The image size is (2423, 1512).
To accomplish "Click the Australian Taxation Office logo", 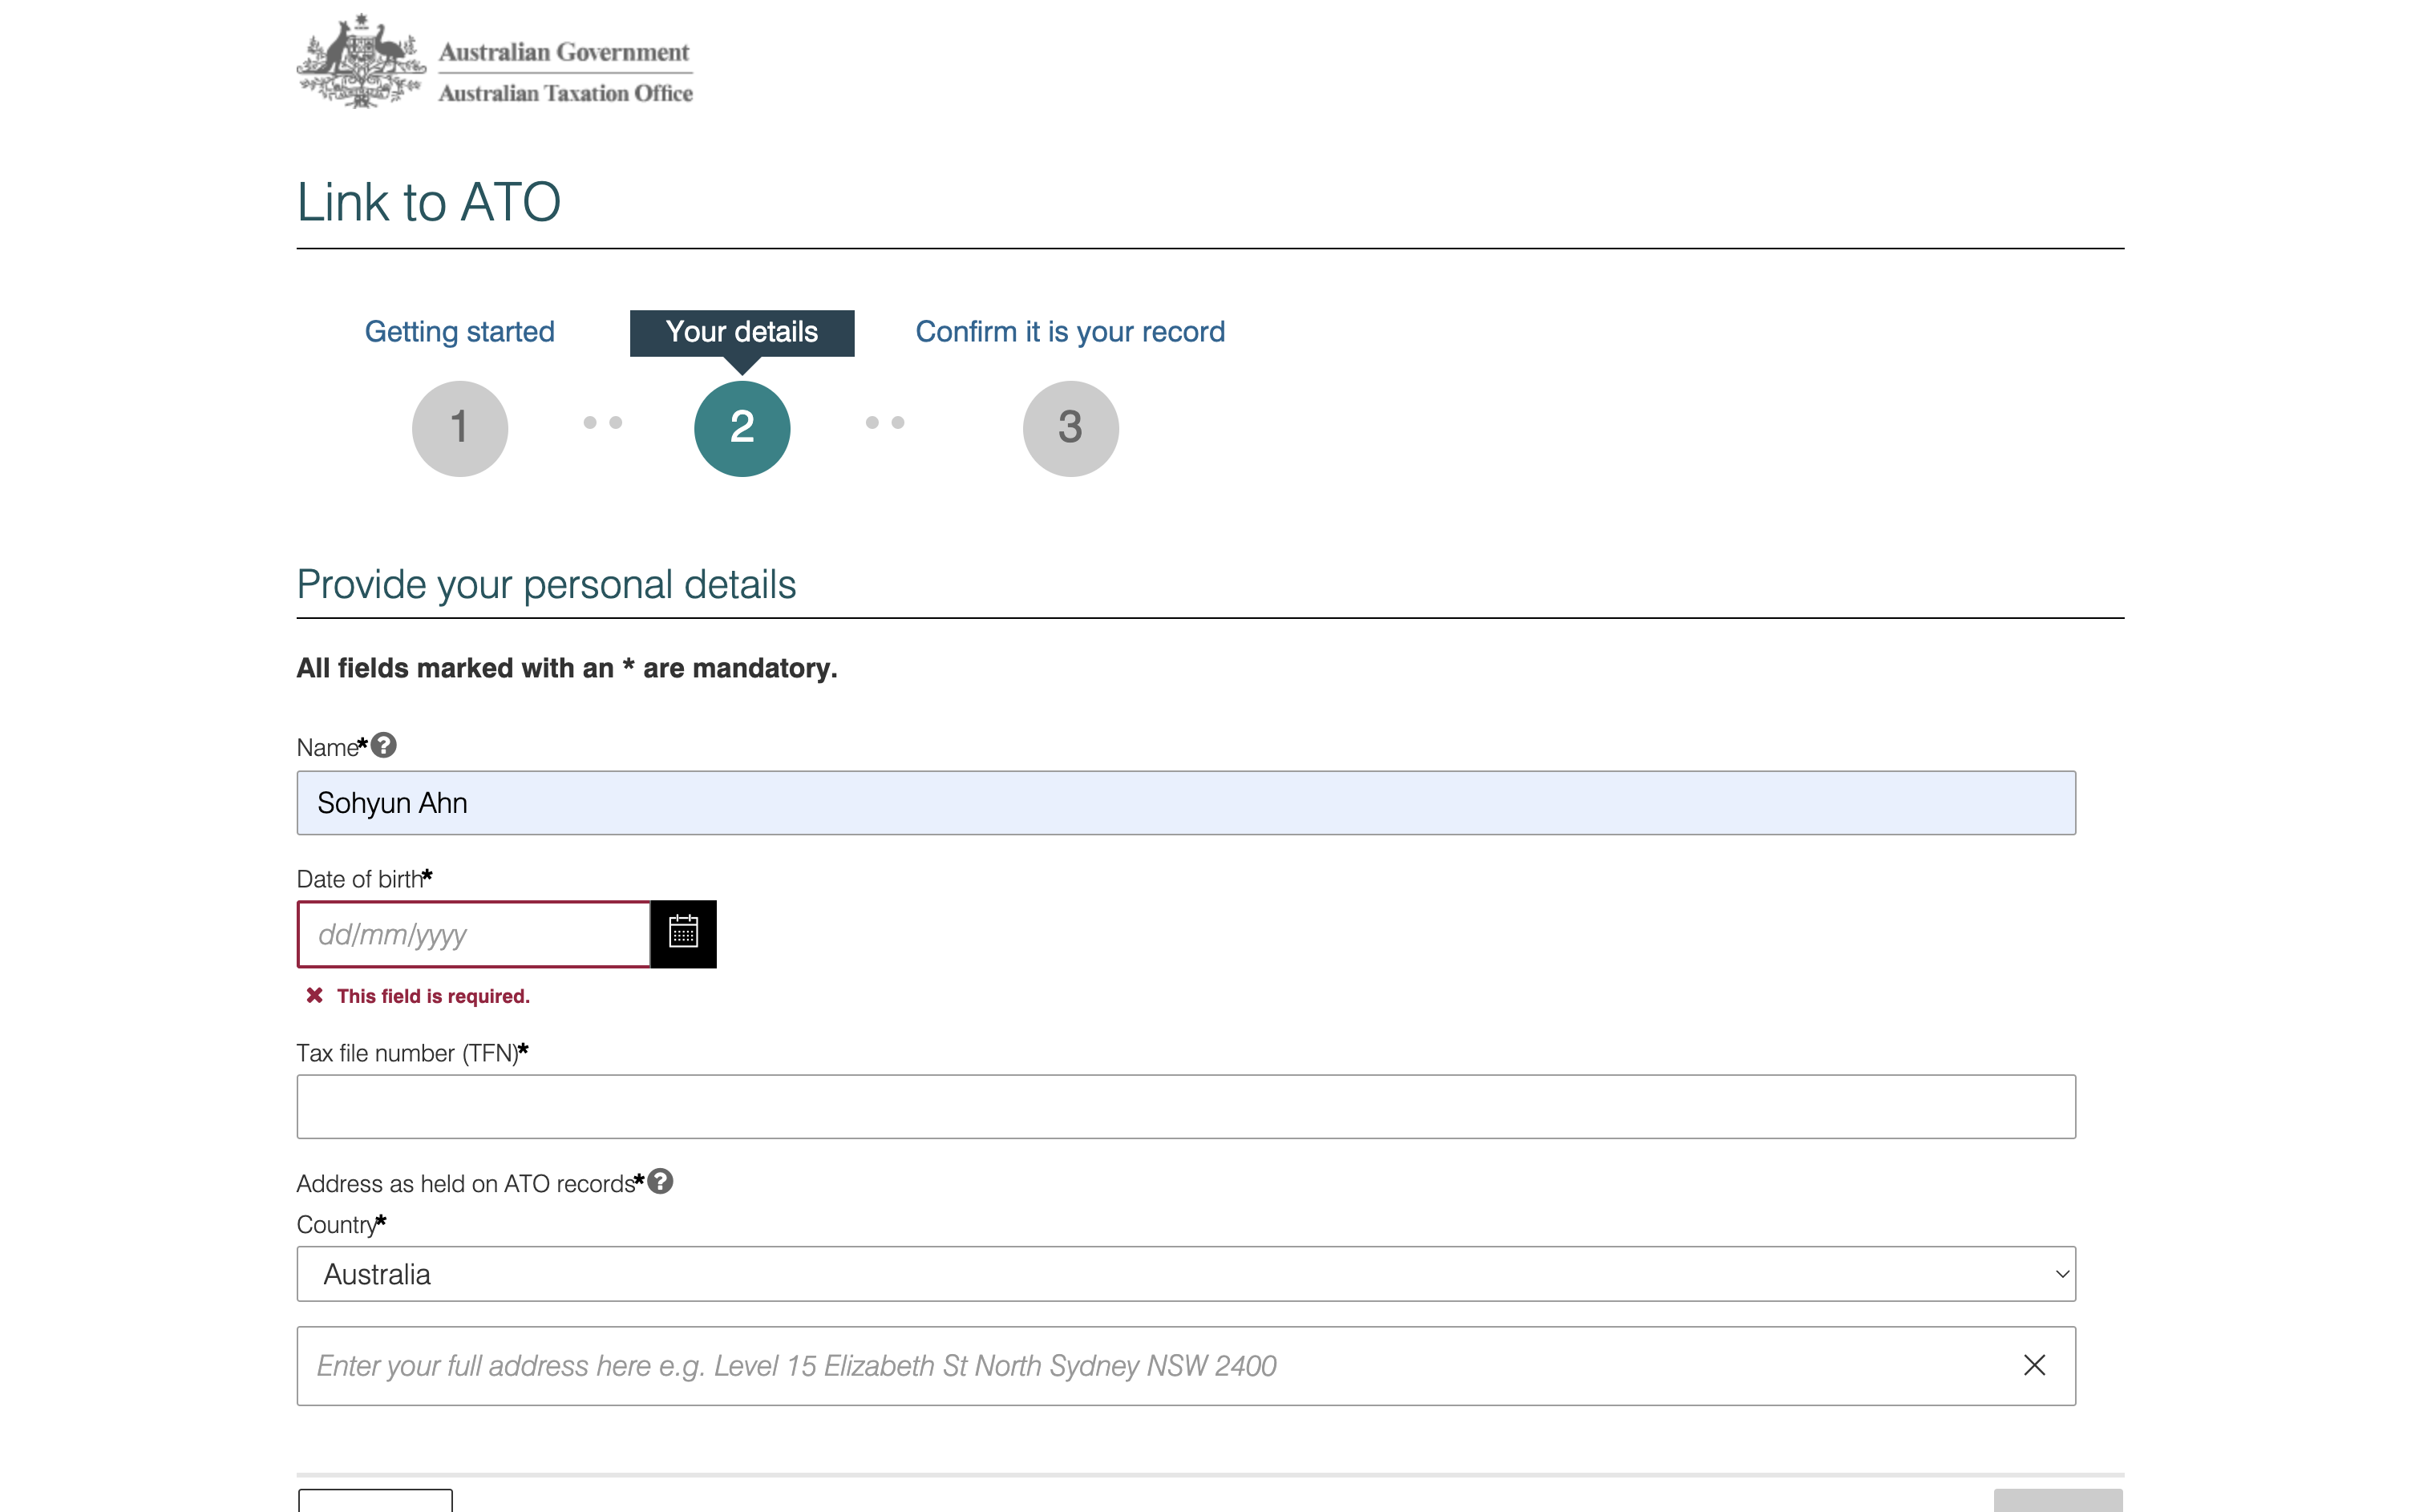I will coord(495,62).
